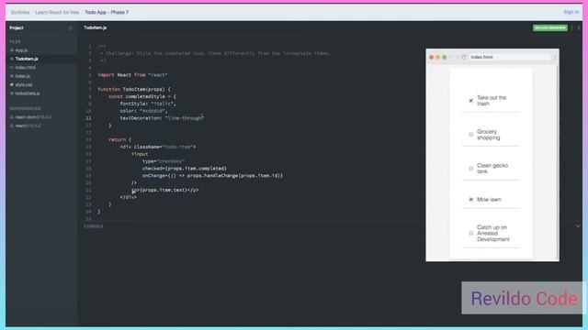Click the textDecoration line in the editor
This screenshot has width=588, height=330.
pos(162,118)
